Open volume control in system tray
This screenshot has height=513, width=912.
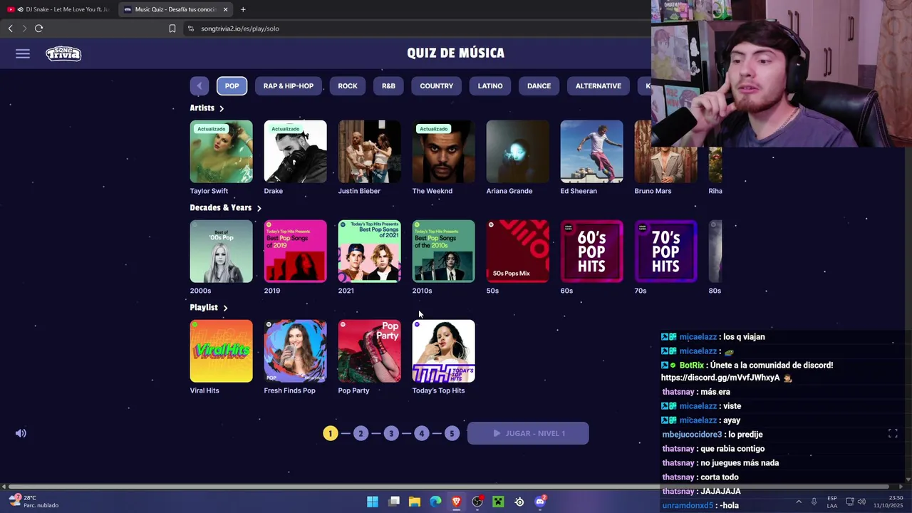(x=861, y=502)
